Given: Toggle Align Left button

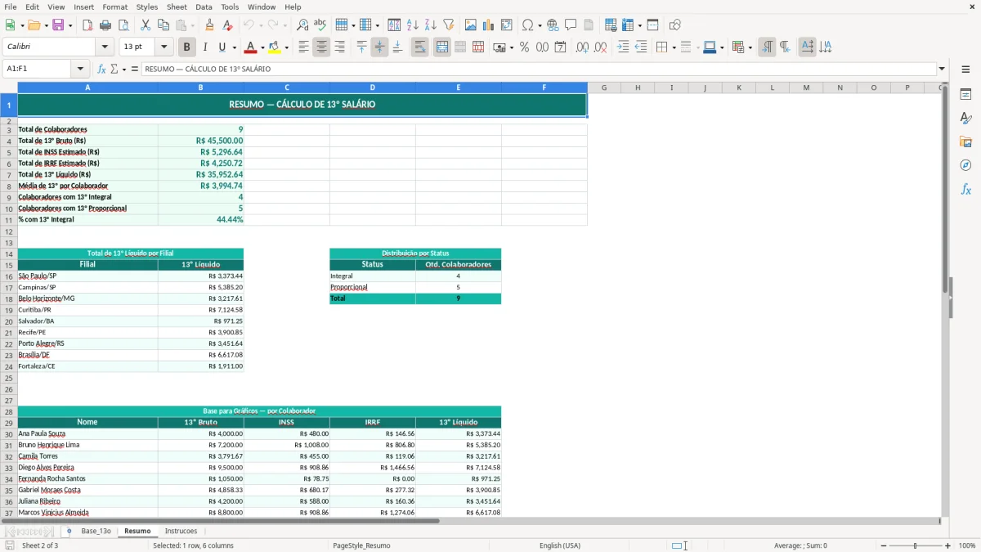Looking at the screenshot, I should [x=303, y=47].
